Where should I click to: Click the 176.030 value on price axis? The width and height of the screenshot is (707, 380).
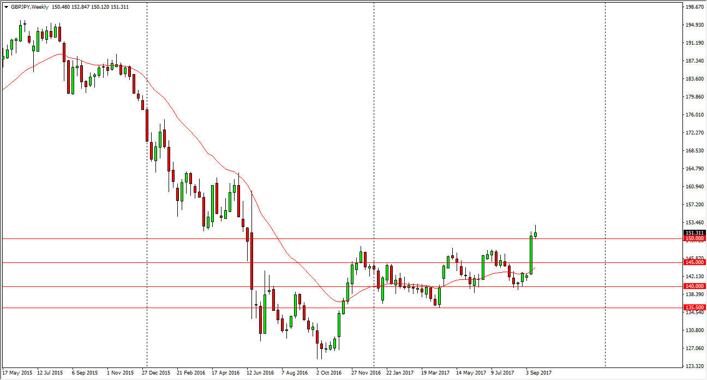point(694,115)
